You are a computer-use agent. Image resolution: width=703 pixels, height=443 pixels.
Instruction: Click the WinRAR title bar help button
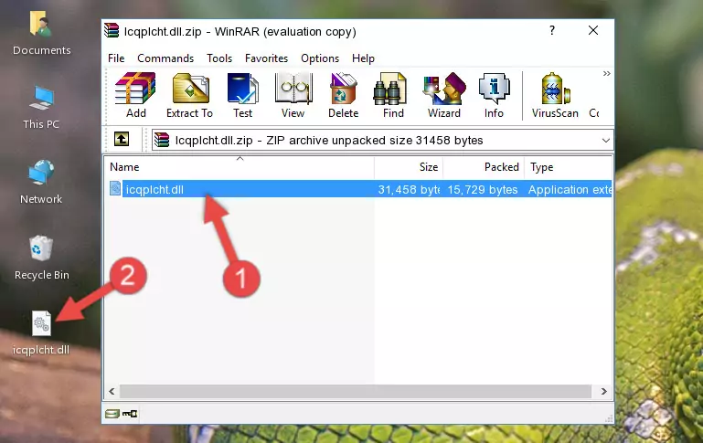tap(552, 30)
